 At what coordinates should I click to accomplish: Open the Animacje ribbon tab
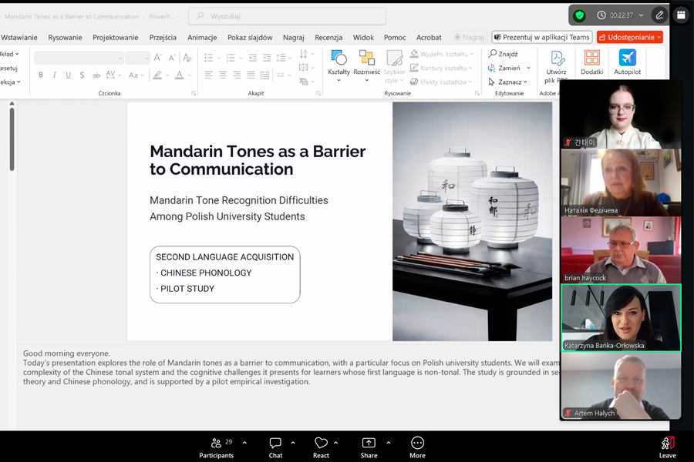coord(202,37)
